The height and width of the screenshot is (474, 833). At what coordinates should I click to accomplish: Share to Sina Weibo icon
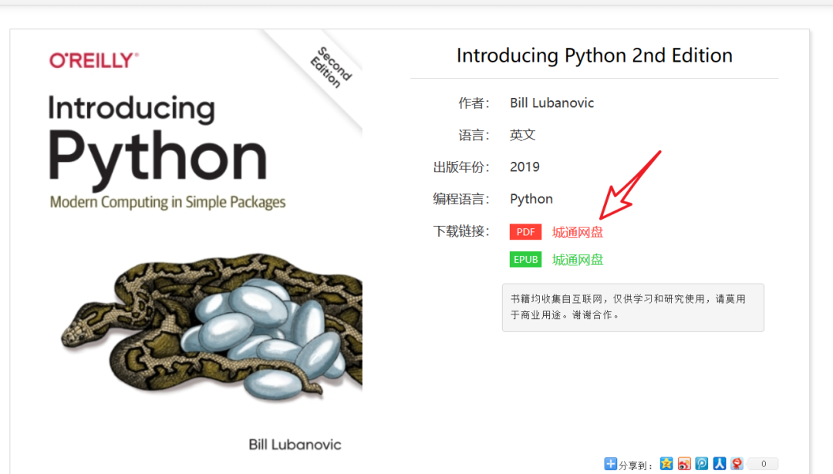[x=684, y=463]
